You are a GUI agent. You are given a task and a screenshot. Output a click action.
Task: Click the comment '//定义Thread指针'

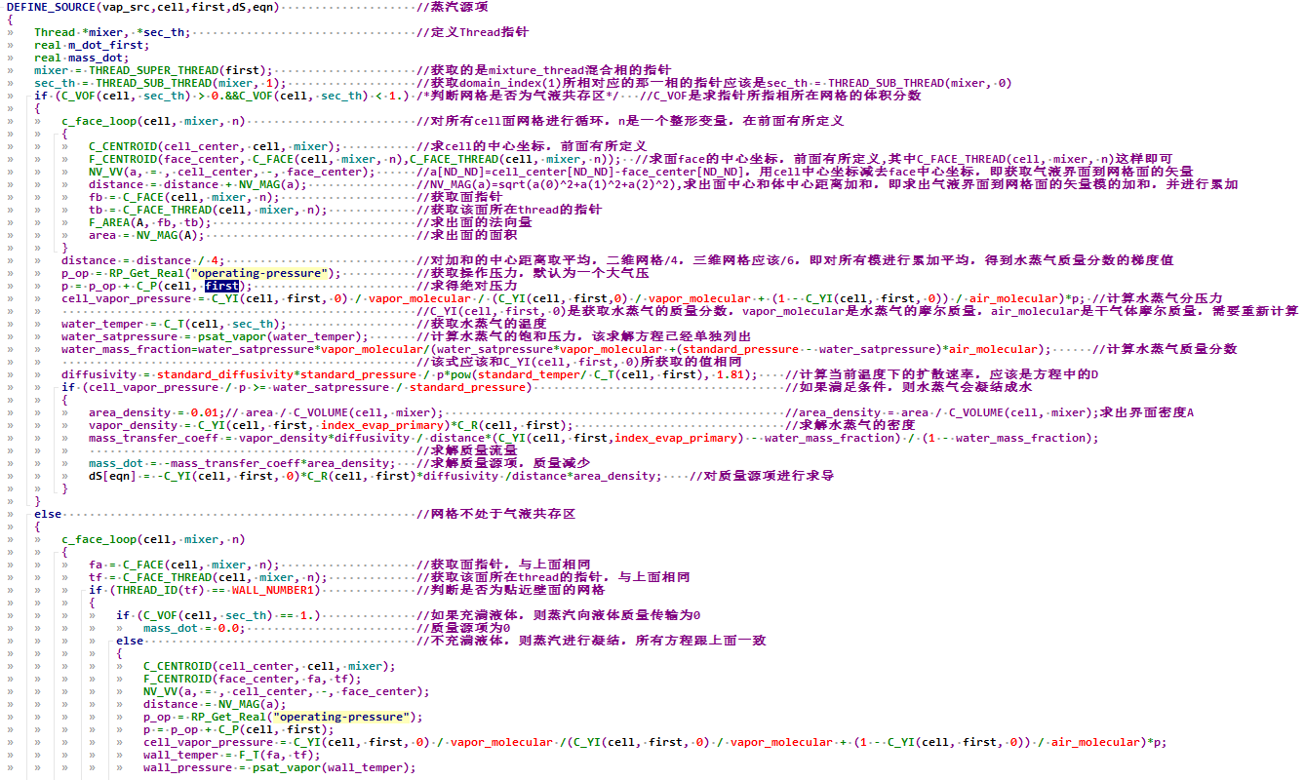(472, 32)
